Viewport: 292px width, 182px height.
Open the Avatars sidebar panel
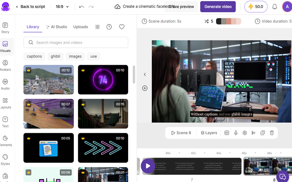click(5, 66)
